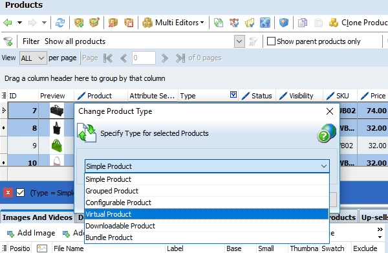Click the page number input field
388x253 pixels.
point(144,58)
